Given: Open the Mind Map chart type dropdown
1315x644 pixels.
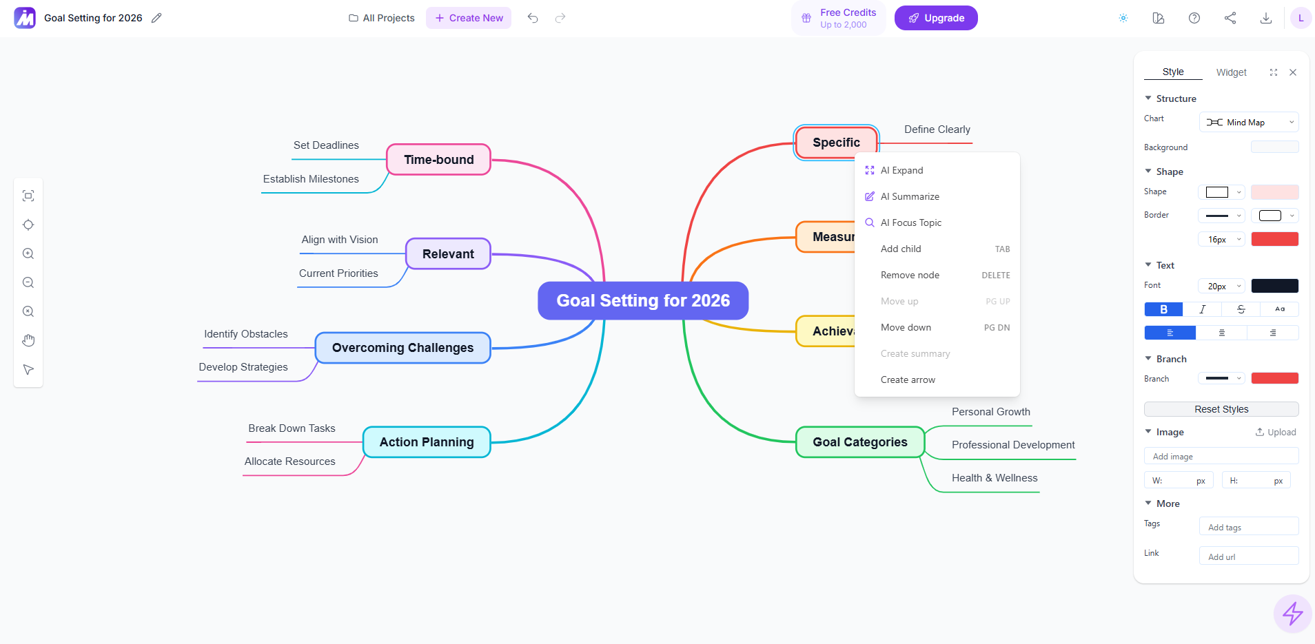Looking at the screenshot, I should pyautogui.click(x=1248, y=122).
